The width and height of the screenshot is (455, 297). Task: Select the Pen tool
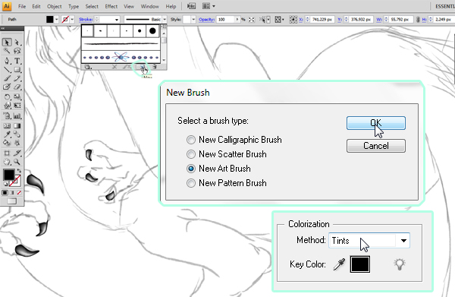point(6,61)
